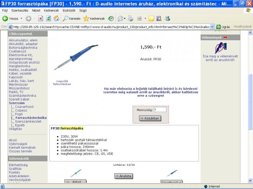Click vertical scrollbar up arrow

pos(250,33)
